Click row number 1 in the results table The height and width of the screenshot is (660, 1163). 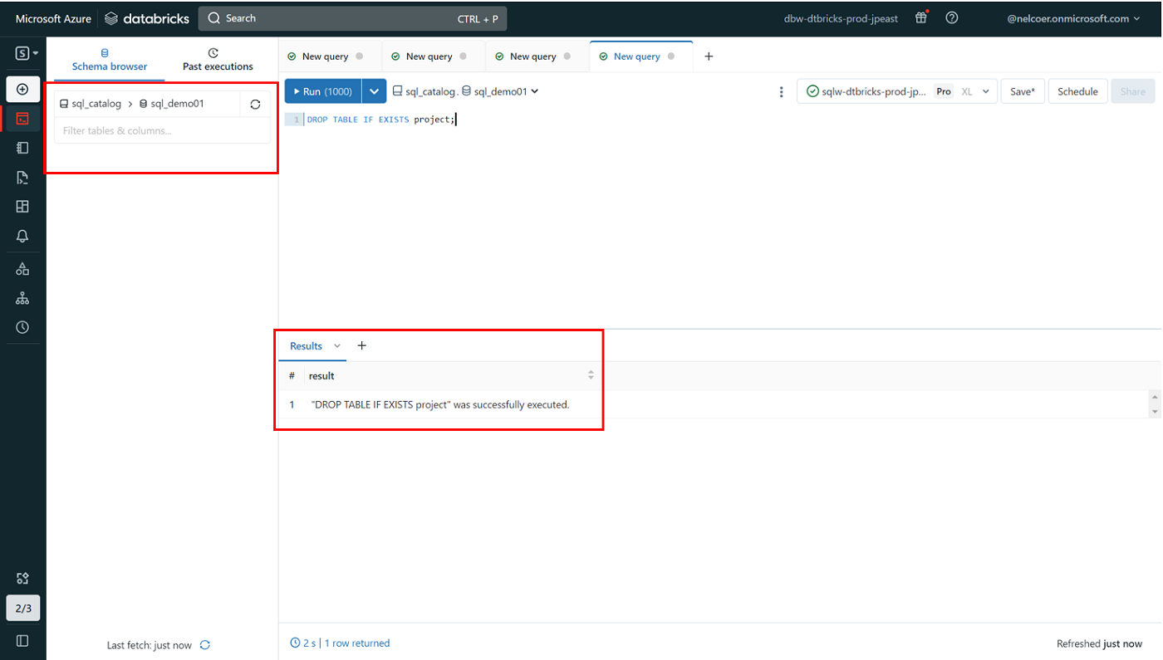click(292, 405)
